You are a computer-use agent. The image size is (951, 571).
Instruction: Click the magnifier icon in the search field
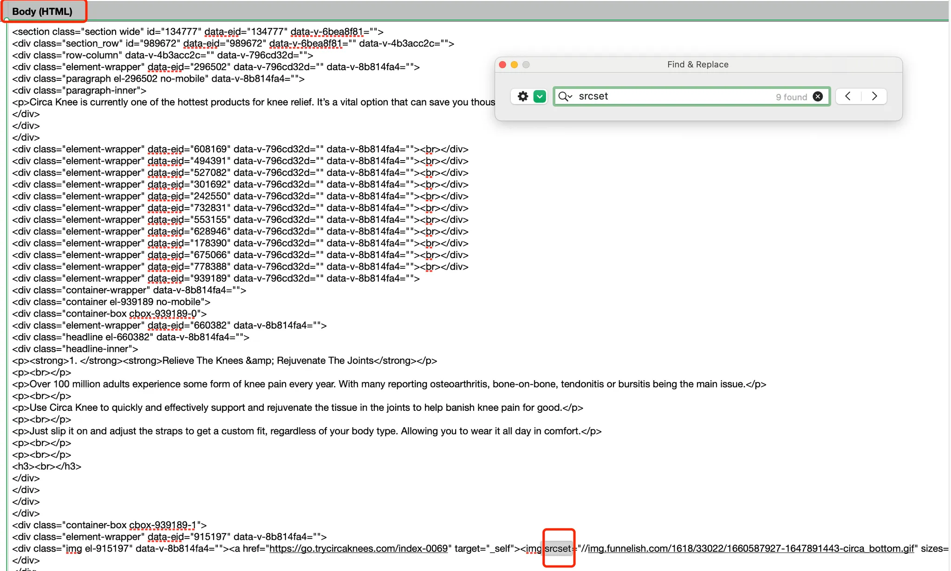click(563, 96)
